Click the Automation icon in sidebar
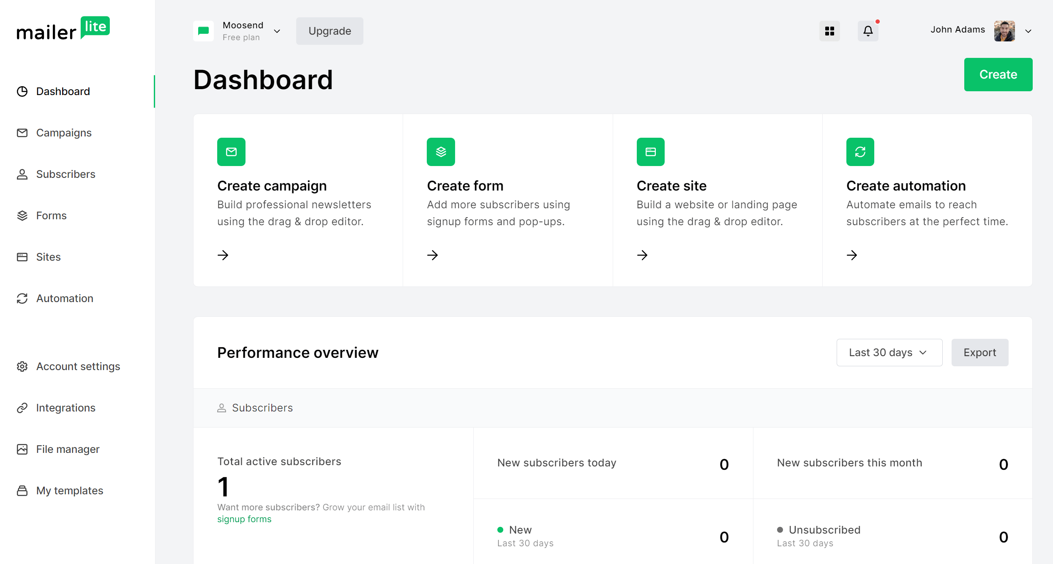The height and width of the screenshot is (564, 1053). [22, 298]
